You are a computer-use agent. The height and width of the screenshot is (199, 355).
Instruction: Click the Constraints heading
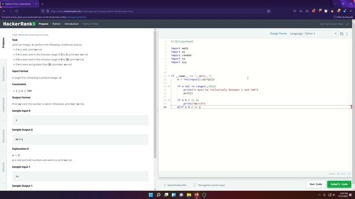19,84
